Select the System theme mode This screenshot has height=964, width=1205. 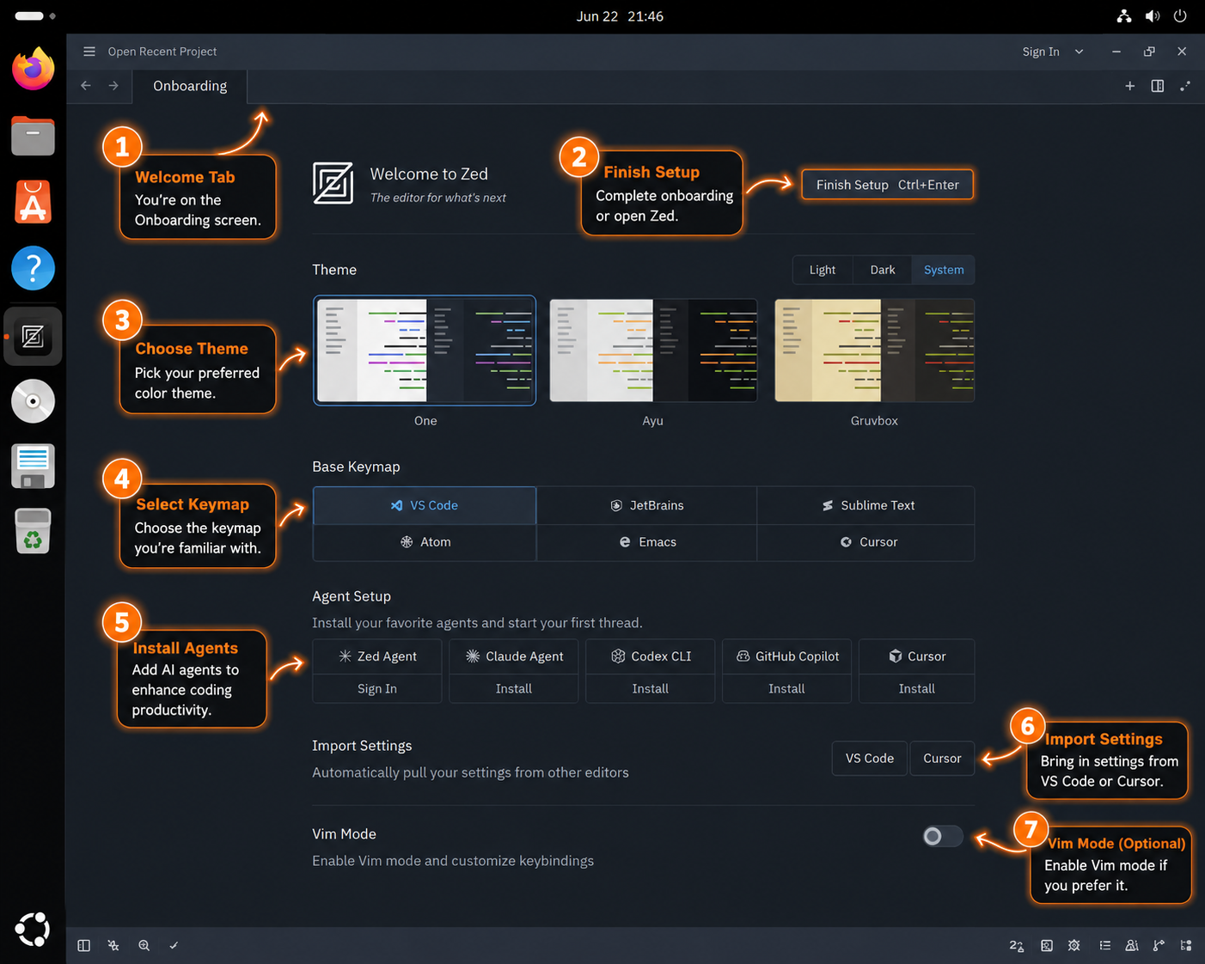944,270
